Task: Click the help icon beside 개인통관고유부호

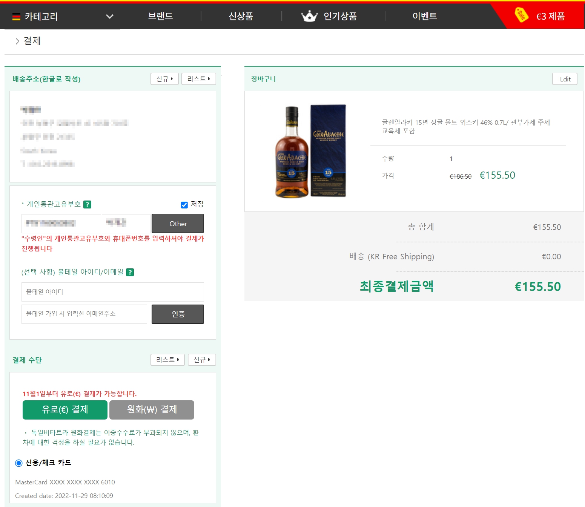Action: tap(87, 204)
